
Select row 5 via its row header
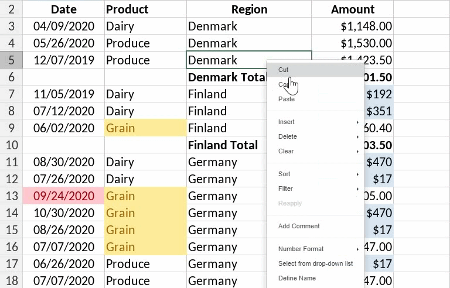coord(11,60)
